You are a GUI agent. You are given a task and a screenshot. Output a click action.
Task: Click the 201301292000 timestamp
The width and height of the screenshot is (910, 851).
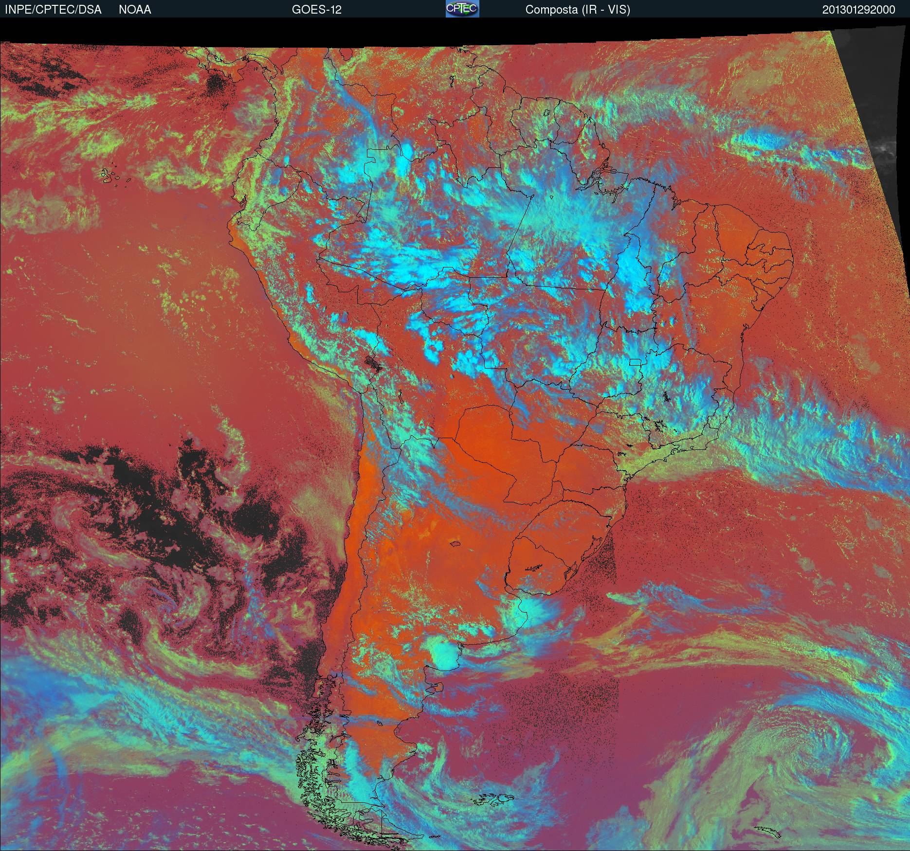pyautogui.click(x=859, y=10)
